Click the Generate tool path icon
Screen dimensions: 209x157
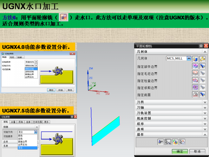pyautogui.click(x=161, y=142)
